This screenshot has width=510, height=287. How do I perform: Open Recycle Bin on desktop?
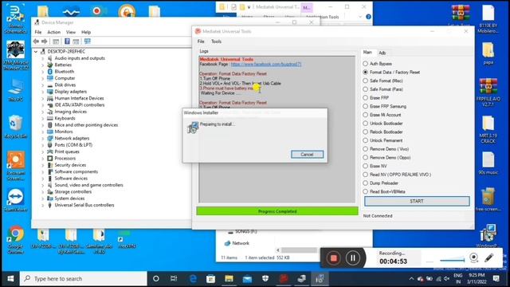tap(15, 127)
